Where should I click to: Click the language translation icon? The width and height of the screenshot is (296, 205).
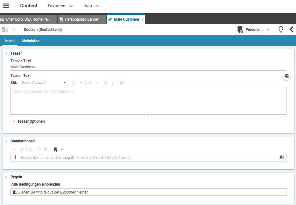coord(5,30)
